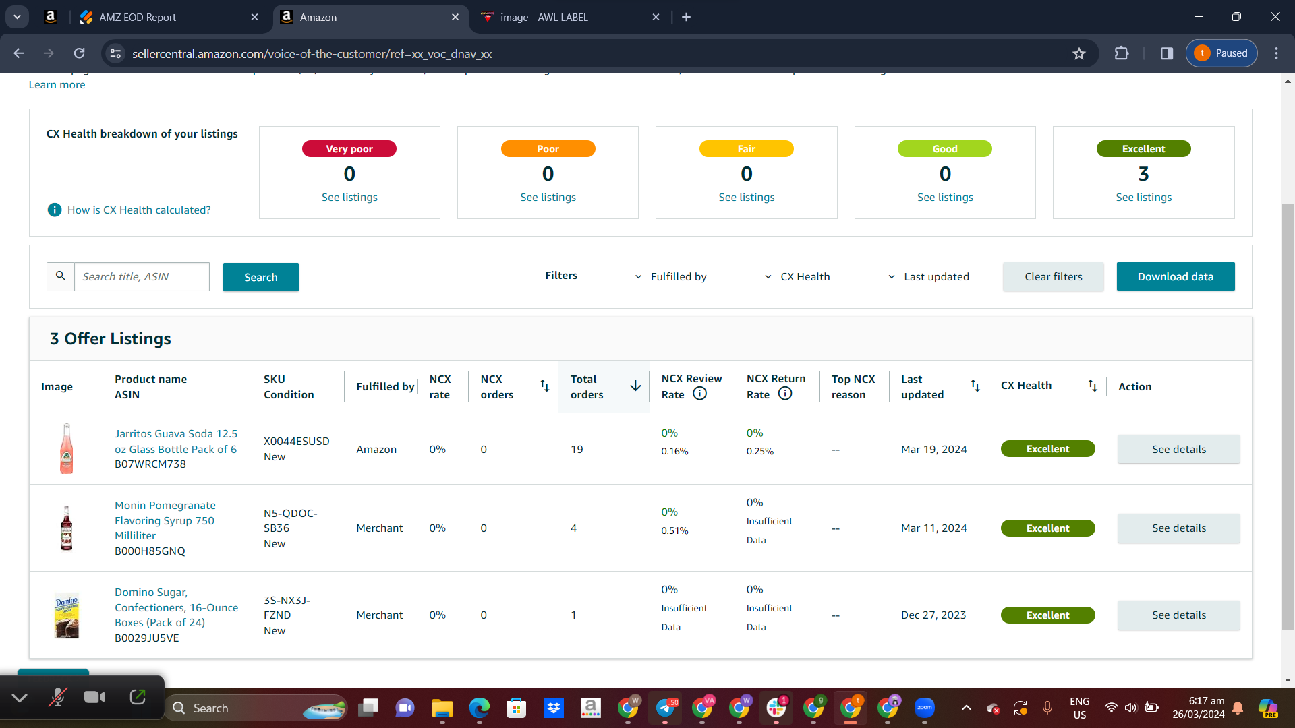This screenshot has height=728, width=1295.
Task: Sort by CX Health column arrows
Action: click(1093, 386)
